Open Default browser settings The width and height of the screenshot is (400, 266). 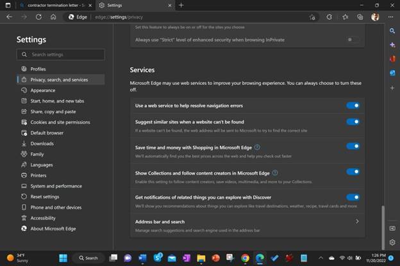pyautogui.click(x=61, y=133)
